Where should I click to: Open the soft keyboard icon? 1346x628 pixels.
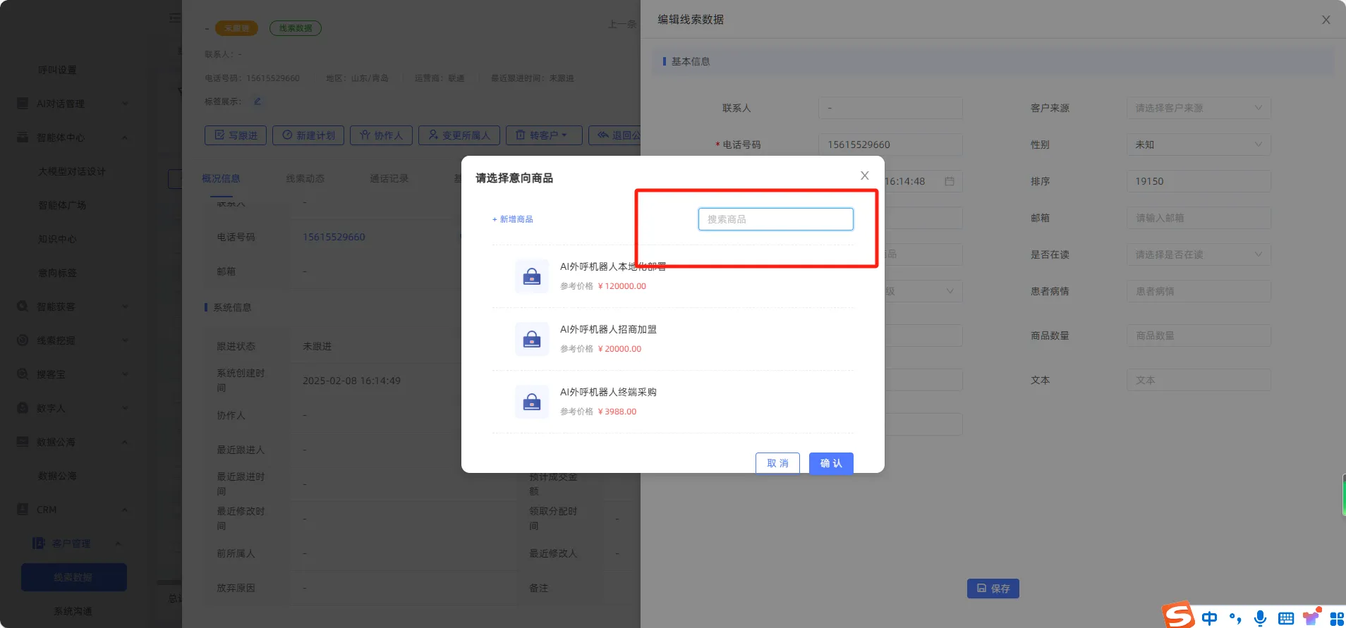click(1286, 618)
